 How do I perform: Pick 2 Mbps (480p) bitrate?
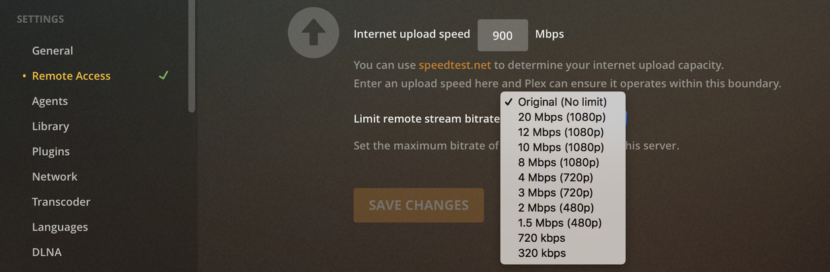[563, 208]
